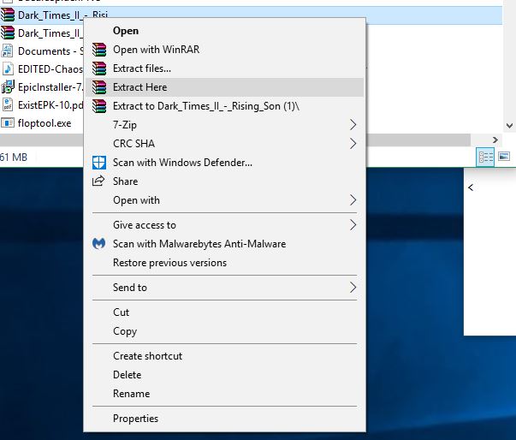The width and height of the screenshot is (516, 440).
Task: Click the Share arrow icon
Action: pyautogui.click(x=98, y=181)
